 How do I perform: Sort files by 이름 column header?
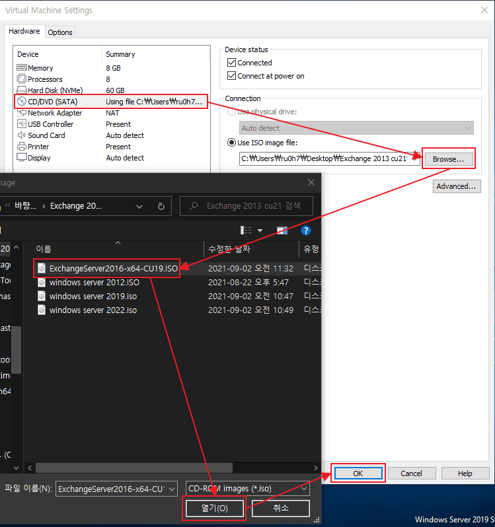click(44, 250)
